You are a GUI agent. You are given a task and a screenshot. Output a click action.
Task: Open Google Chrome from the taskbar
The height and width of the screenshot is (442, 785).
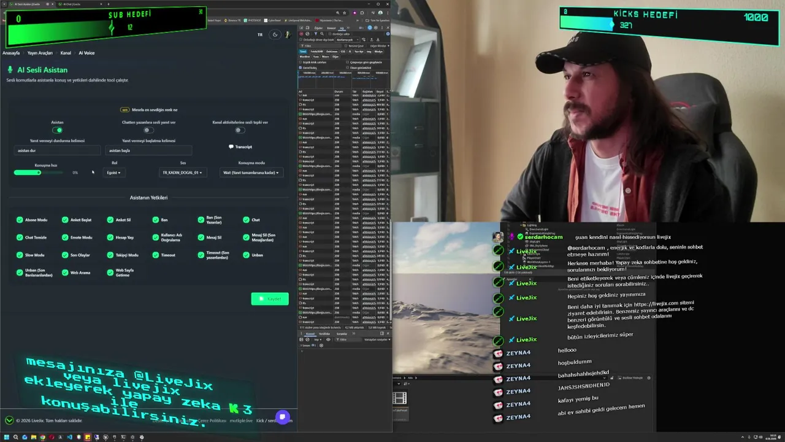(42, 437)
